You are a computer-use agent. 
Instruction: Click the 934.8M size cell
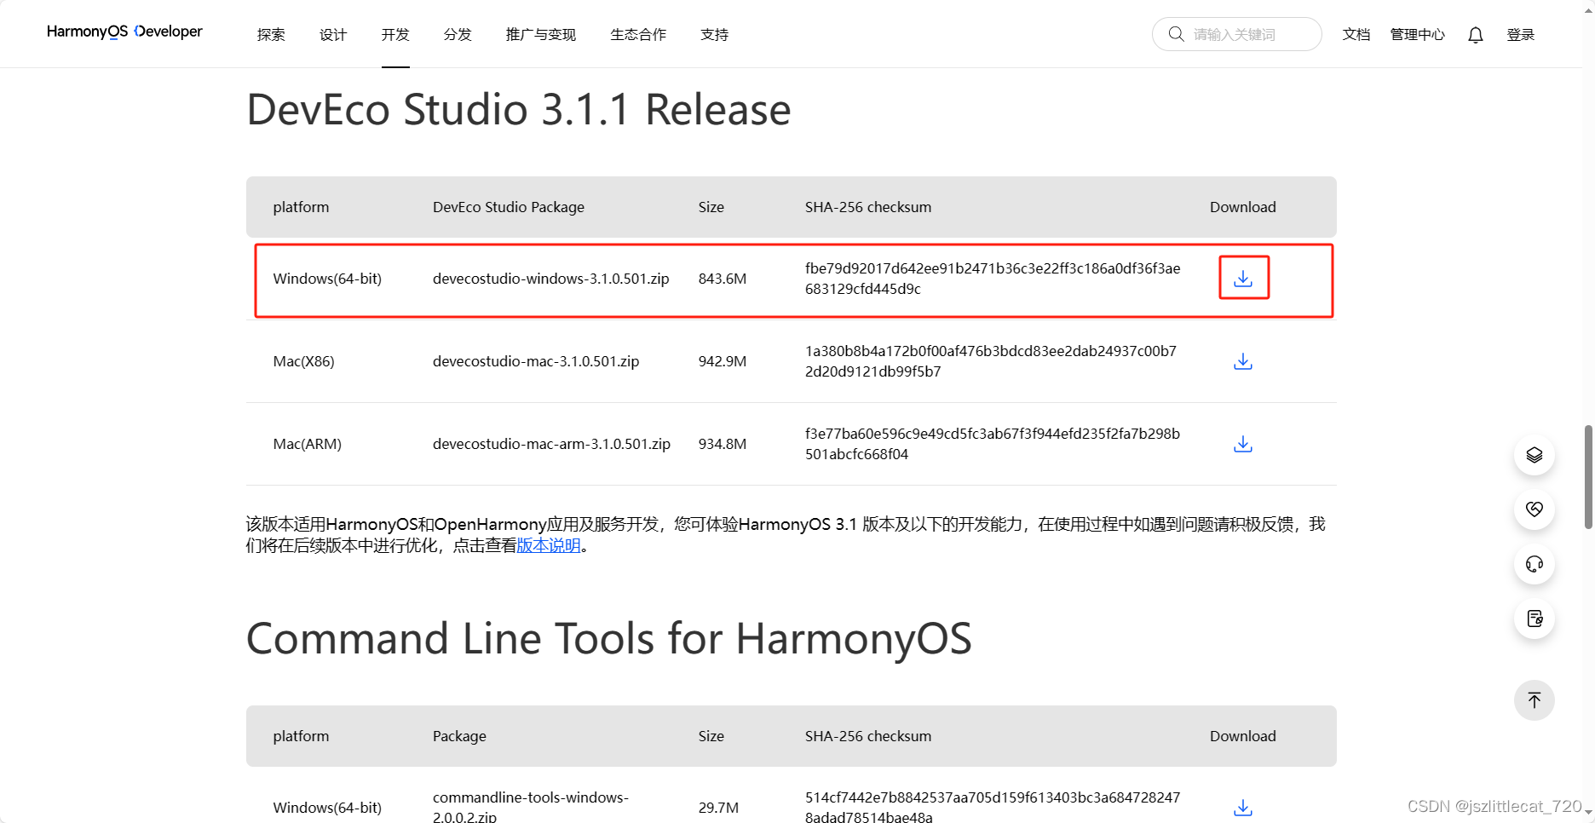pyautogui.click(x=723, y=444)
